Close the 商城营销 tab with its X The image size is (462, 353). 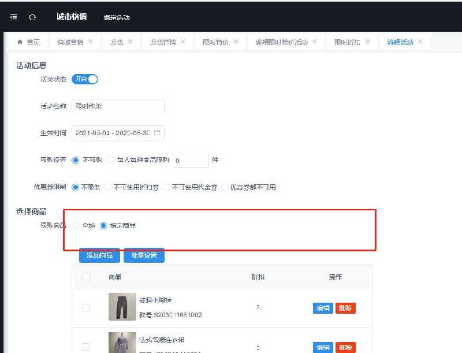(x=91, y=42)
